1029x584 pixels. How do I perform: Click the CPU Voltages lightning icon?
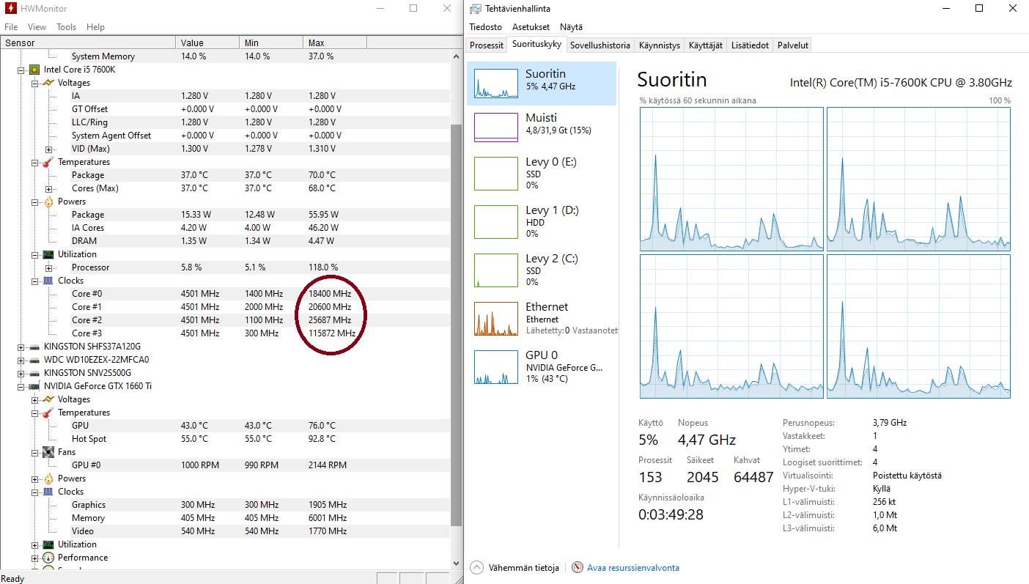coord(48,83)
